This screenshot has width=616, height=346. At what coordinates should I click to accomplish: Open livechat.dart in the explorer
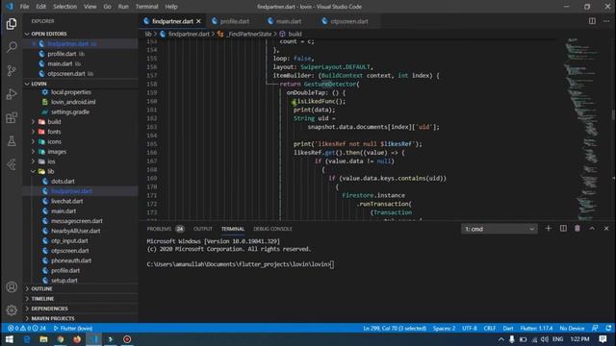[x=67, y=201]
